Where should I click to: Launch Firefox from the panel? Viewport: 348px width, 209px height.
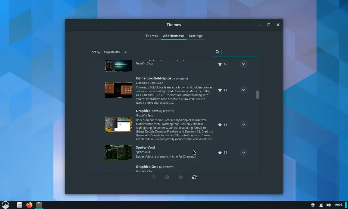point(29,205)
